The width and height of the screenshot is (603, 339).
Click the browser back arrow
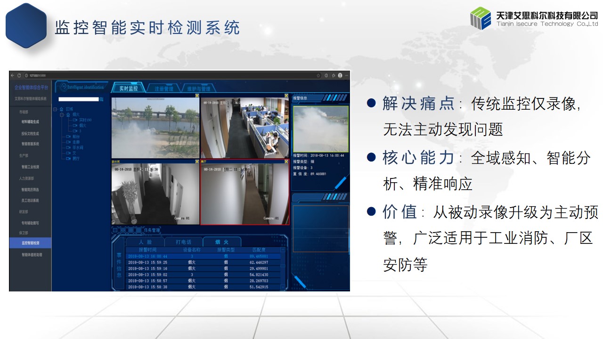12,75
